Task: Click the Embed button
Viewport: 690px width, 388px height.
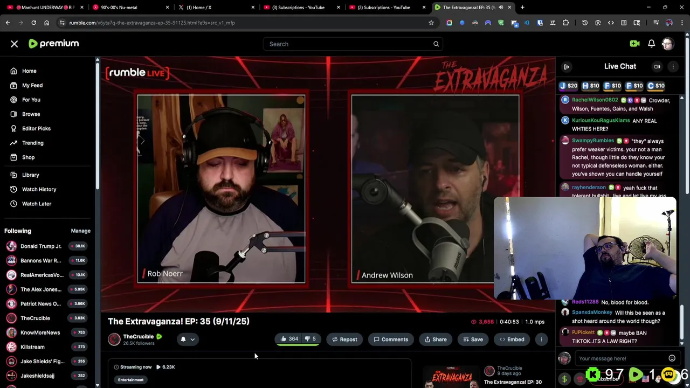Action: click(512, 339)
